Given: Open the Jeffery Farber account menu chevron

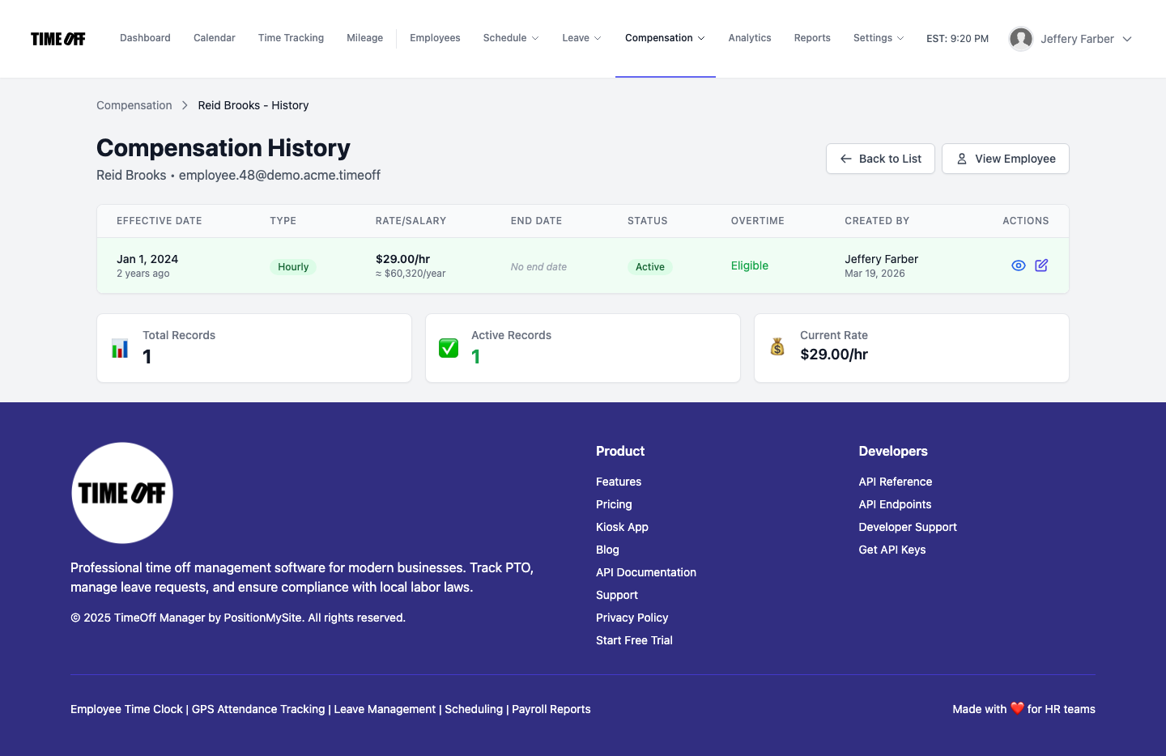Looking at the screenshot, I should pyautogui.click(x=1127, y=39).
